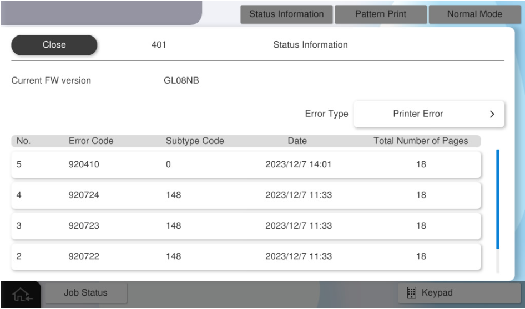Click the Subtype Code column header
This screenshot has height=309, width=525.
[x=195, y=141]
